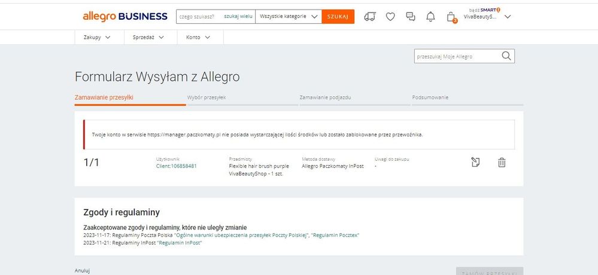598x275 pixels.
Task: Click the Zamów przesyłki button
Action: (x=489, y=272)
